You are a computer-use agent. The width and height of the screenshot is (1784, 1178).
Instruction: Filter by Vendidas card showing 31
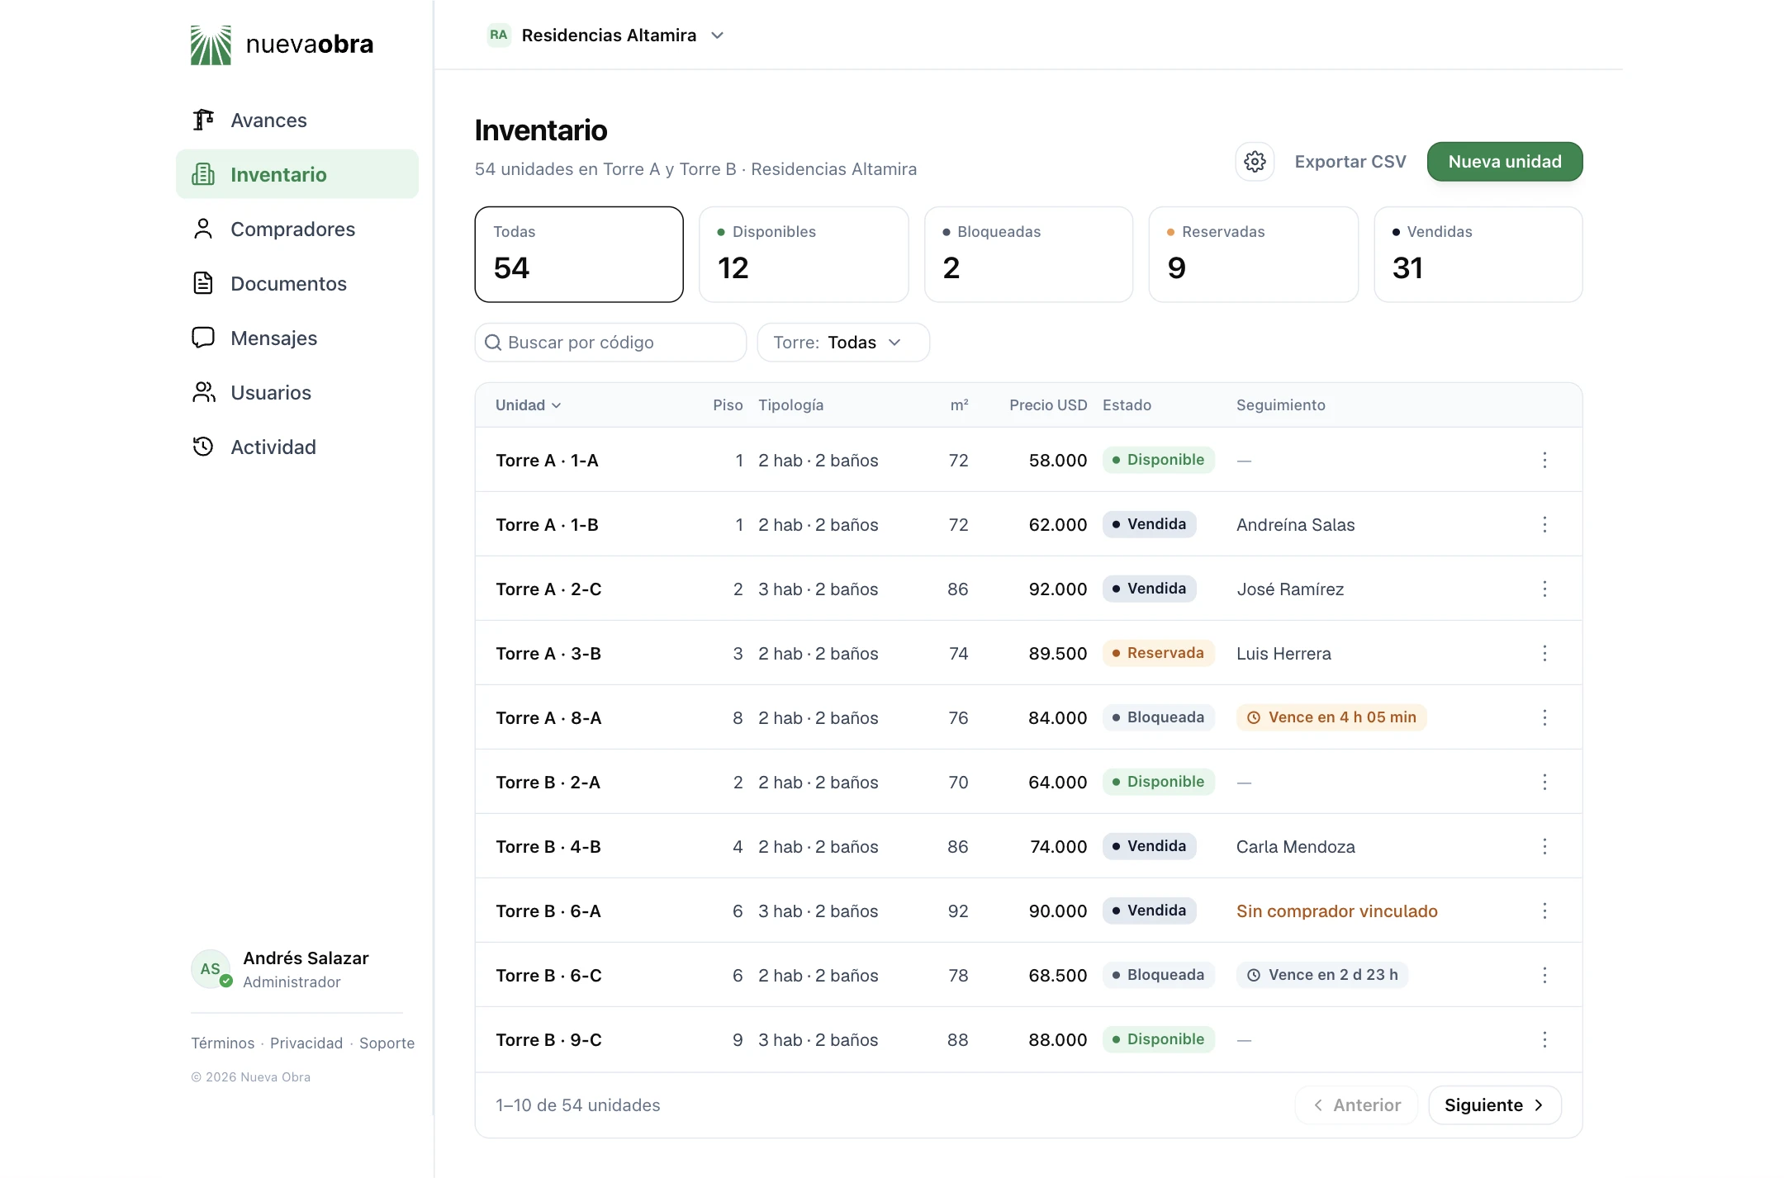[1478, 254]
